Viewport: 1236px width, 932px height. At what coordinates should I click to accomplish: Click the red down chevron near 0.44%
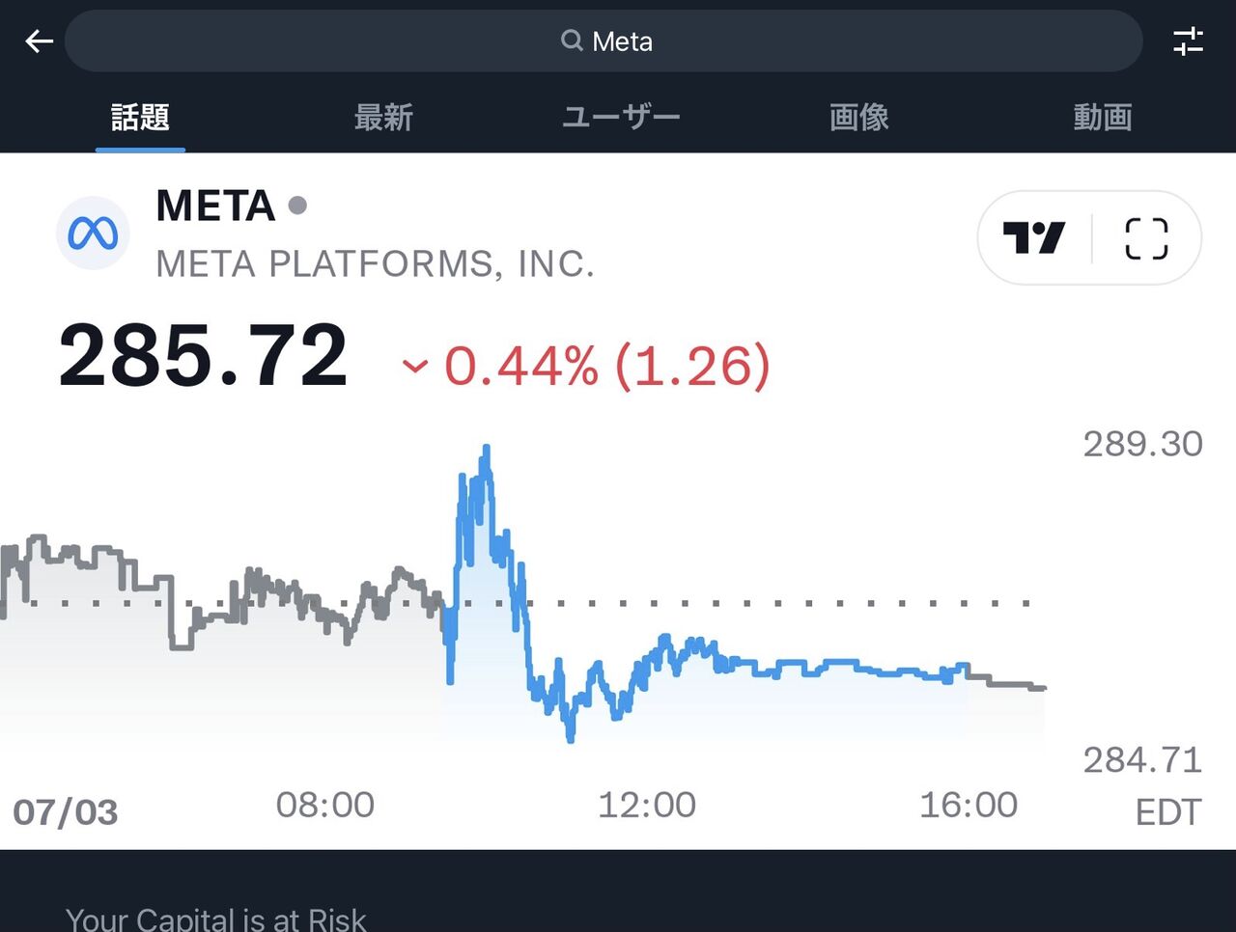(x=414, y=367)
